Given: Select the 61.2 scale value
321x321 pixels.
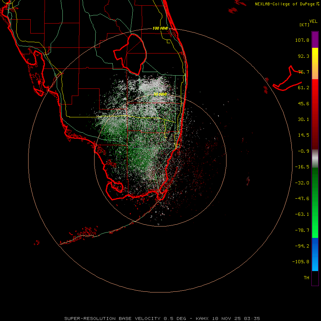Looking at the screenshot, I should [x=304, y=88].
